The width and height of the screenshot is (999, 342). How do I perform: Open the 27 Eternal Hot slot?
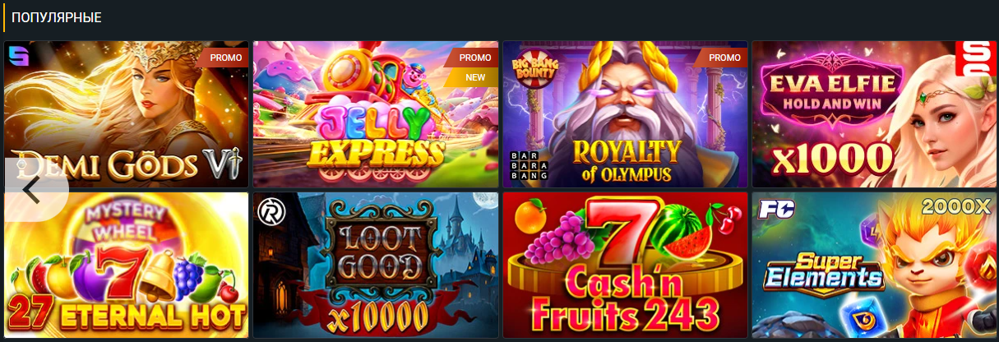[x=126, y=265]
